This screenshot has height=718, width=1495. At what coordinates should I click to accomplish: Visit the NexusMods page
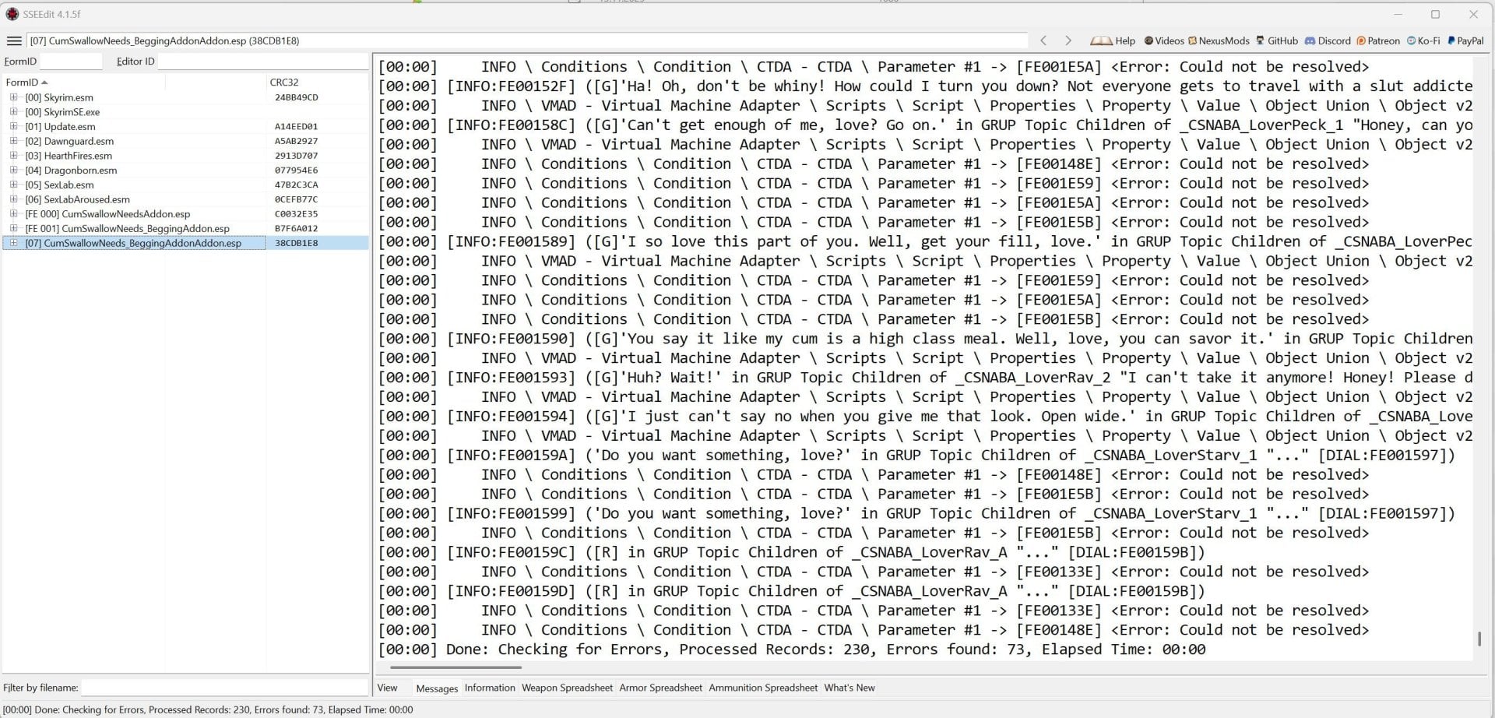[1219, 40]
